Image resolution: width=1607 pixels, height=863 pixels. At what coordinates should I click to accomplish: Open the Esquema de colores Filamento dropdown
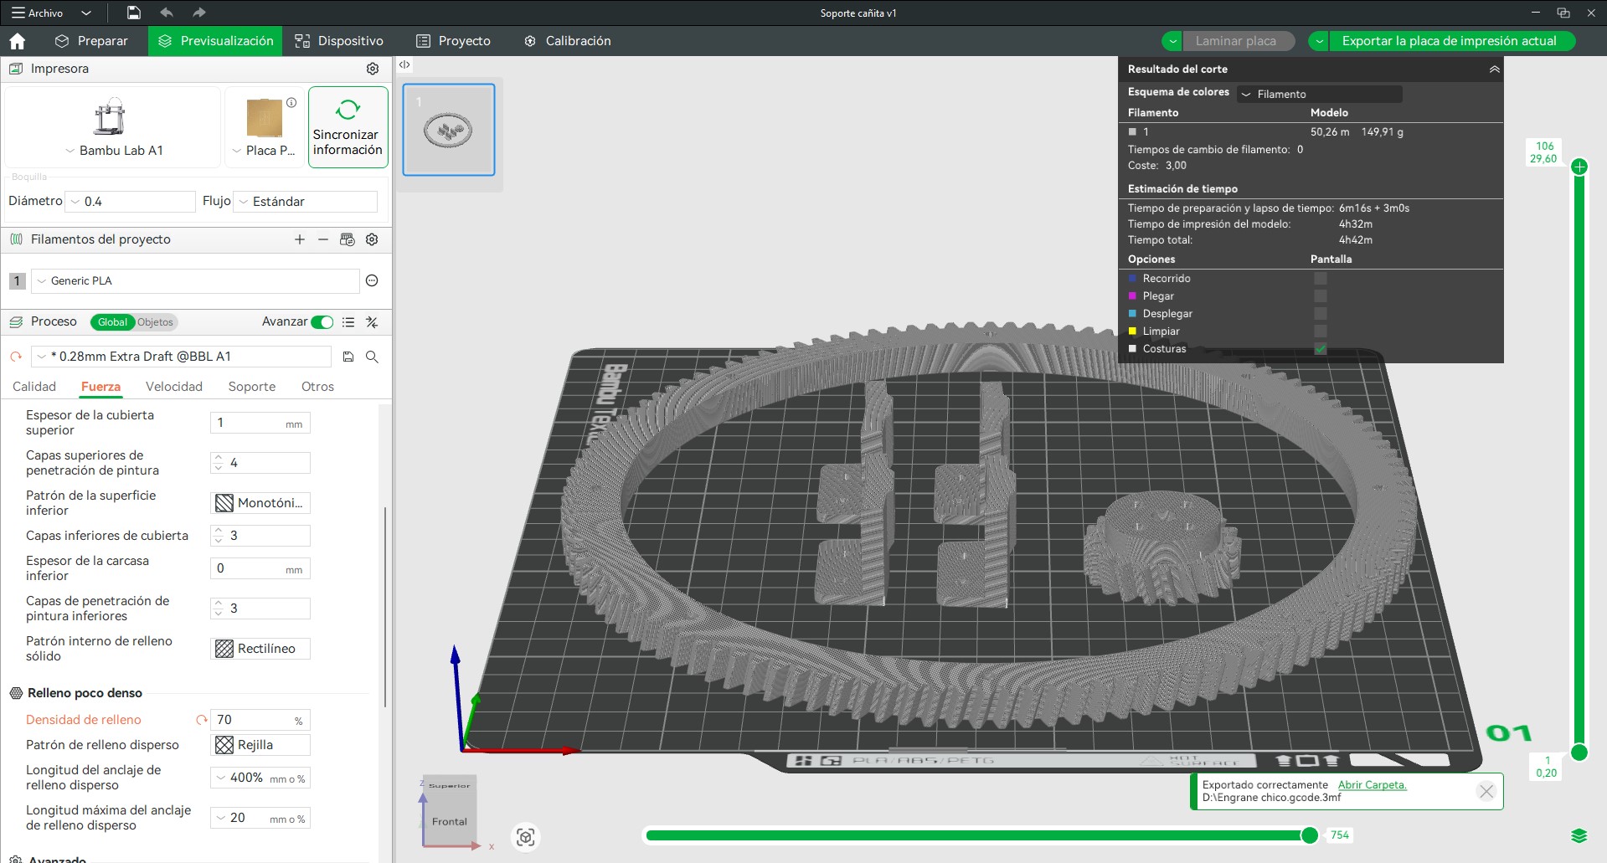click(x=1320, y=95)
